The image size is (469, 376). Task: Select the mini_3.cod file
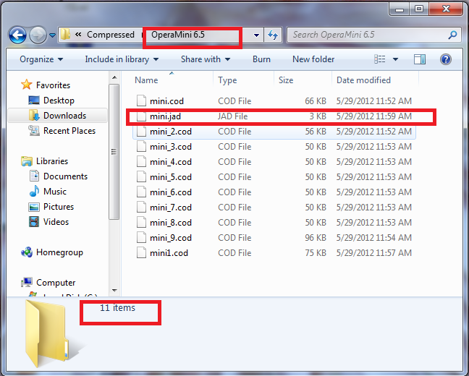click(274, 147)
